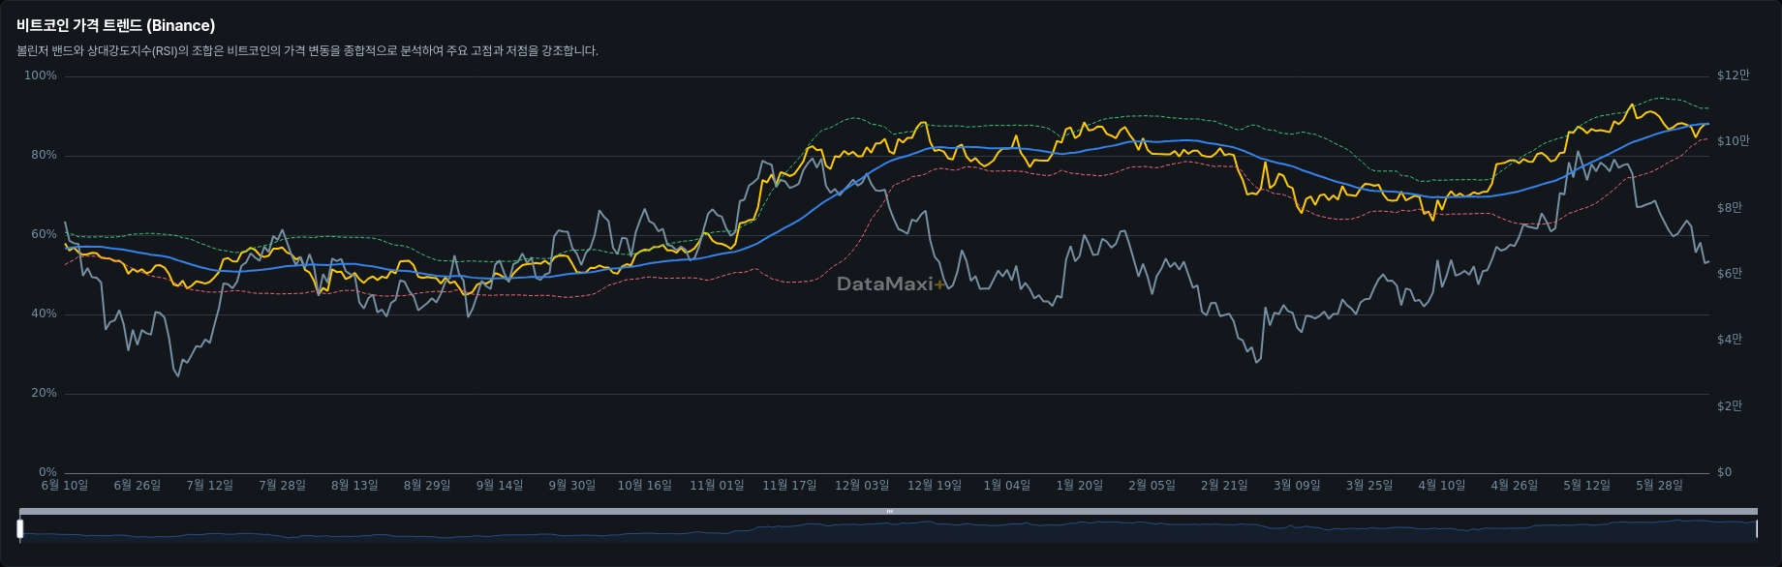Click the 0% label on the left axis
Screen dimensions: 1782x567
[x=47, y=472]
